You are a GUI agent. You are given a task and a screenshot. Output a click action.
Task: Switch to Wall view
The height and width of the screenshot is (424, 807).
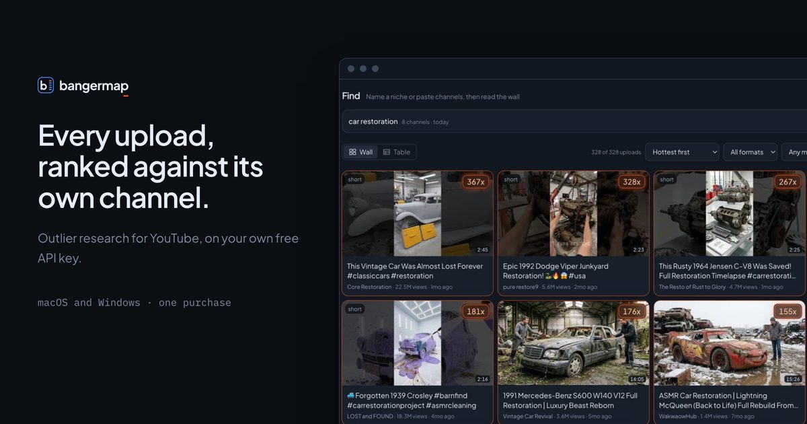coord(360,152)
